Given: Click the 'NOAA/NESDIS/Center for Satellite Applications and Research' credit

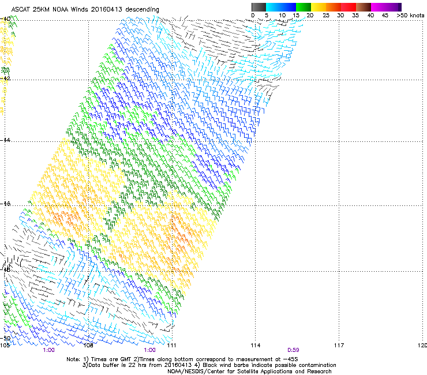Looking at the screenshot, I should click(249, 372).
